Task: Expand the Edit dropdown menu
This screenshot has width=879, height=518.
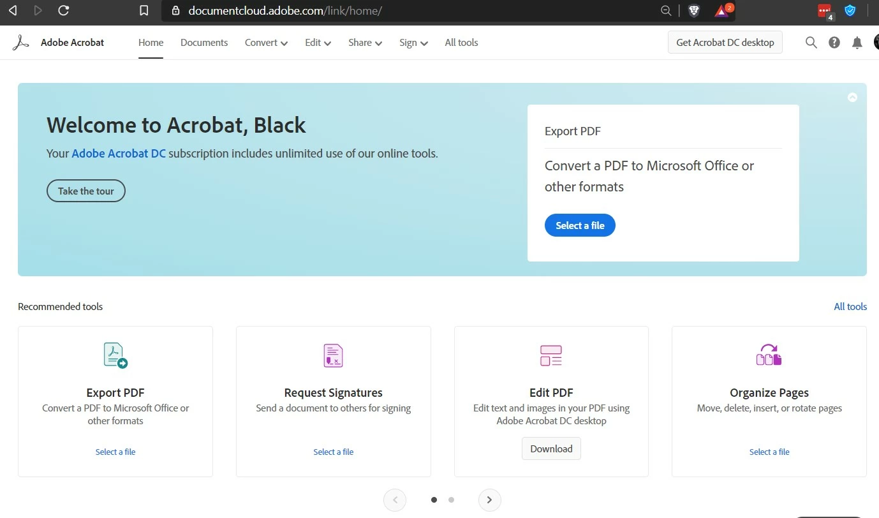Action: click(318, 43)
